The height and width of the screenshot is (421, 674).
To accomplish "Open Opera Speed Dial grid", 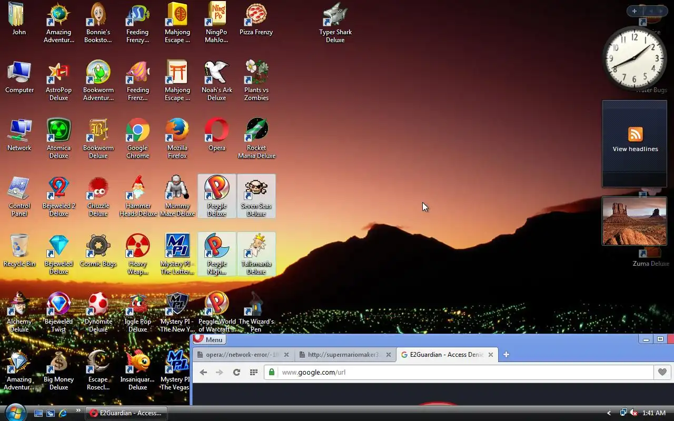I will click(x=253, y=372).
